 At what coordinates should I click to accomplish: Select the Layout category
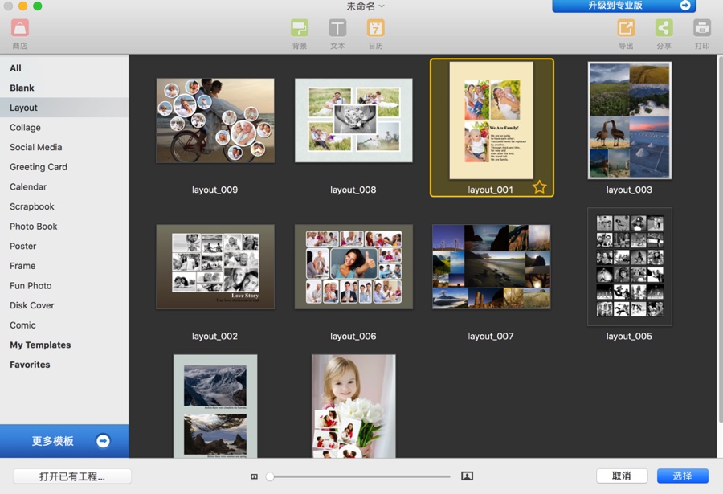tap(64, 108)
